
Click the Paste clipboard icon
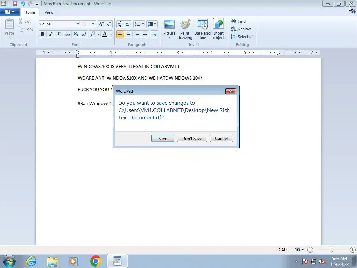coord(9,24)
